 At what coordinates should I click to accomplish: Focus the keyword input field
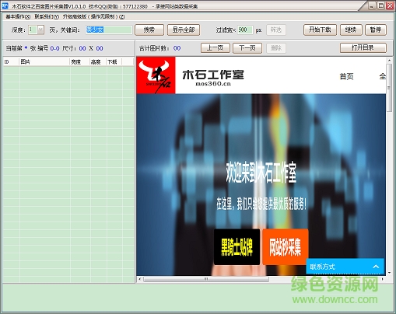click(x=109, y=30)
